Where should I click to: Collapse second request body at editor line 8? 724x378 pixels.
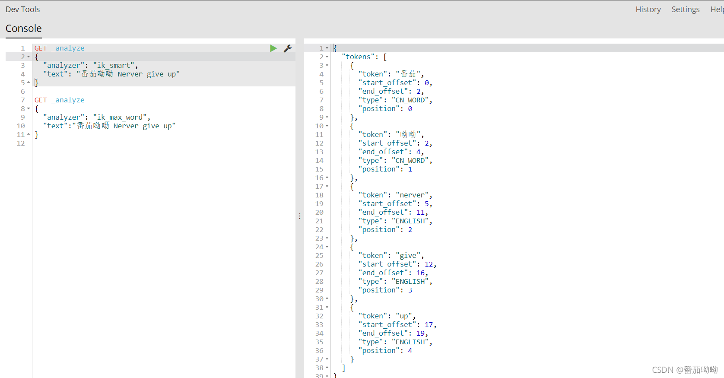click(x=29, y=108)
